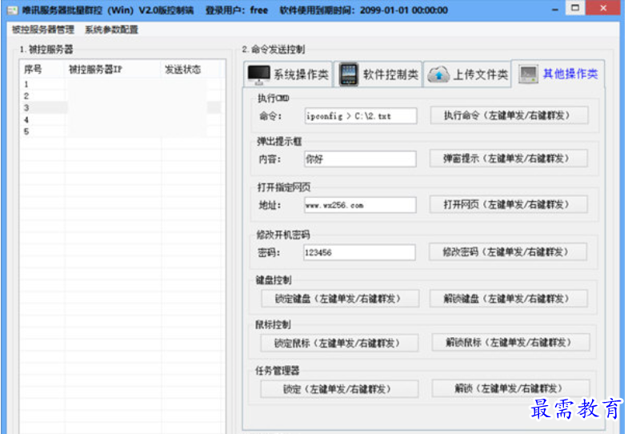Screen dimensions: 628x434
Task: Open the 被控服务器管理 menu
Action: pos(43,30)
